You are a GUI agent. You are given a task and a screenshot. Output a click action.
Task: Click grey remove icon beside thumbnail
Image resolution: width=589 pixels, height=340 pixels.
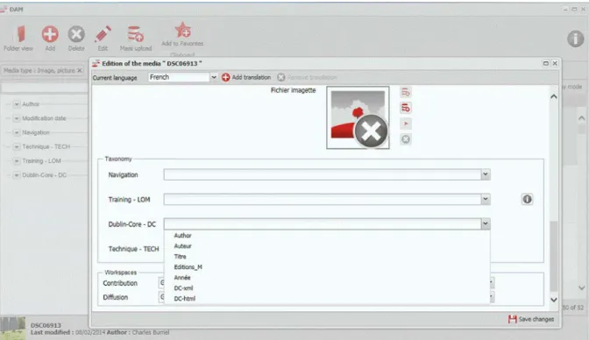click(405, 139)
